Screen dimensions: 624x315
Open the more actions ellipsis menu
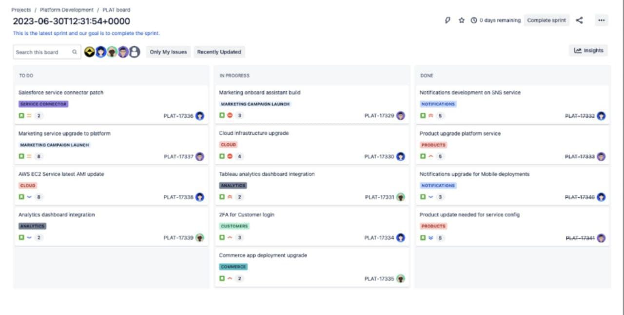click(601, 20)
